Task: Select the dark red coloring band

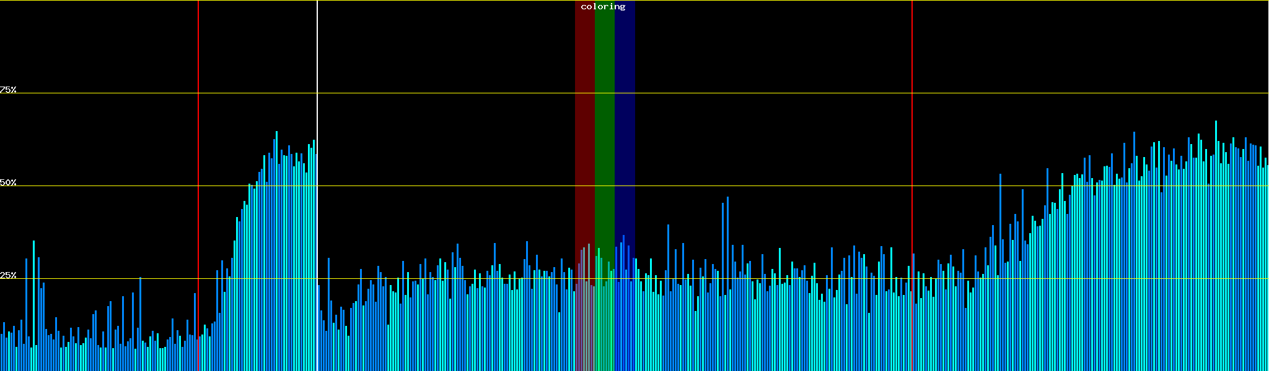Action: coord(584,124)
